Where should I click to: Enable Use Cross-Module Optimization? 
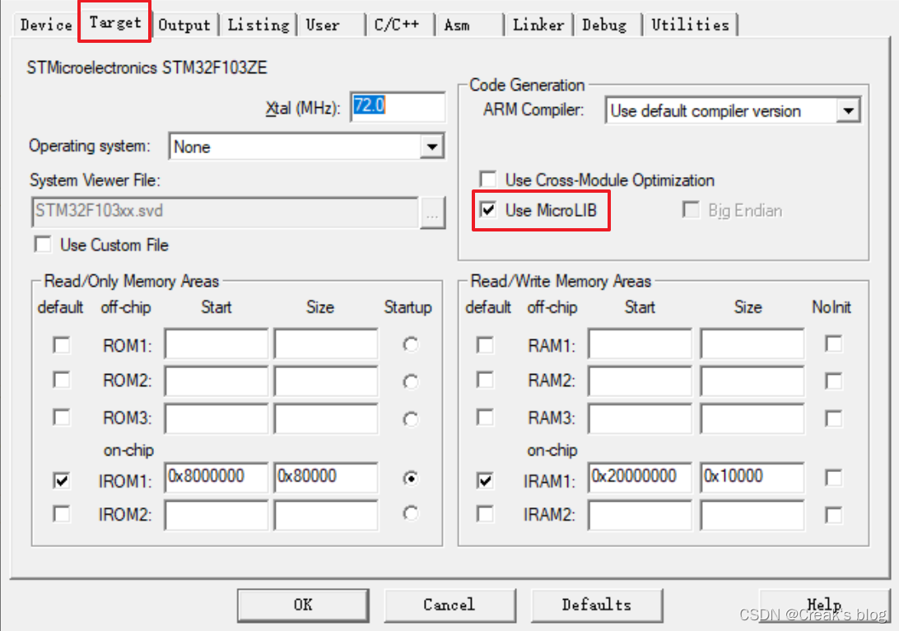click(488, 179)
